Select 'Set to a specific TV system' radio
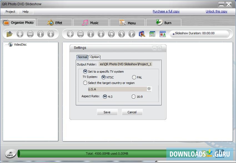This screenshot has width=236, height=163. pos(85,72)
